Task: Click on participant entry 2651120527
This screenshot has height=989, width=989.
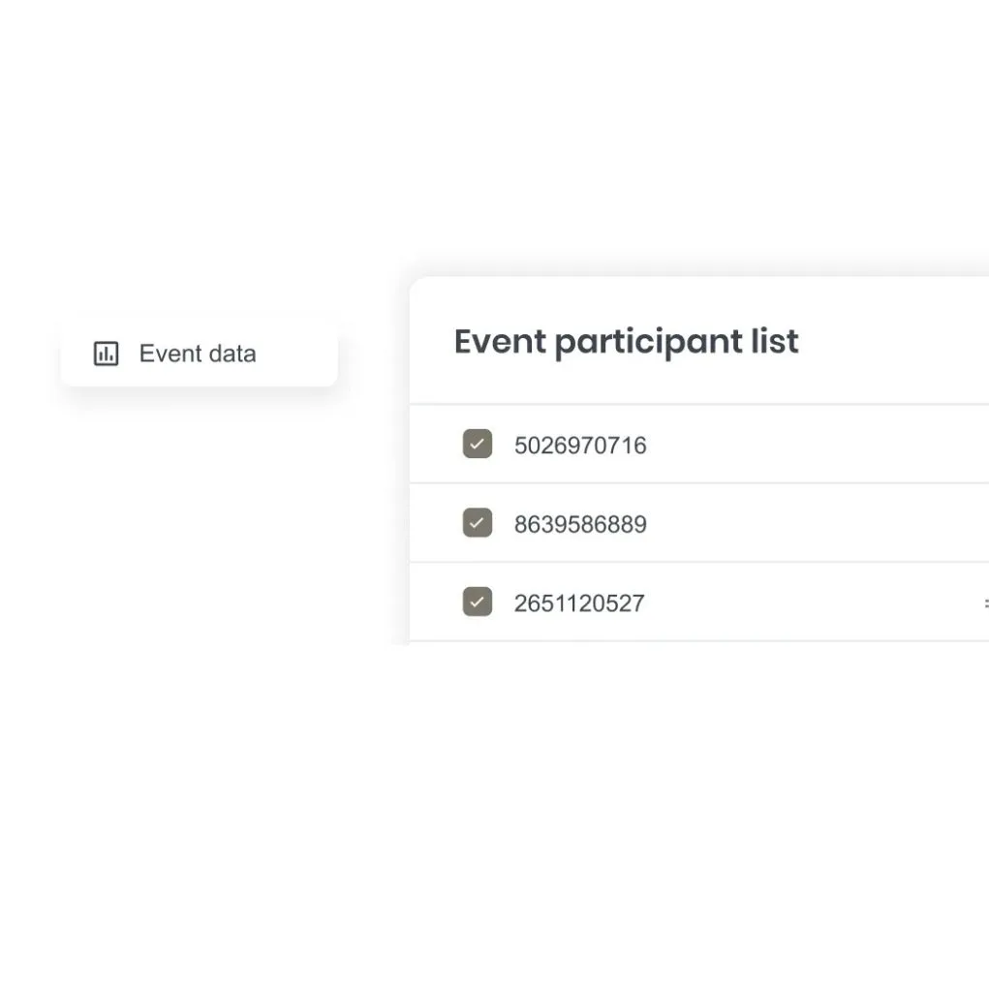Action: (x=579, y=603)
